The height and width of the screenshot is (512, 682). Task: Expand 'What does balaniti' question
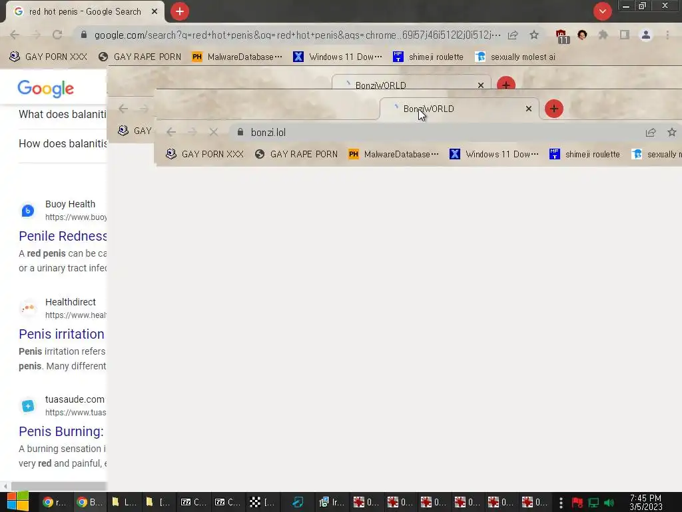coord(62,115)
